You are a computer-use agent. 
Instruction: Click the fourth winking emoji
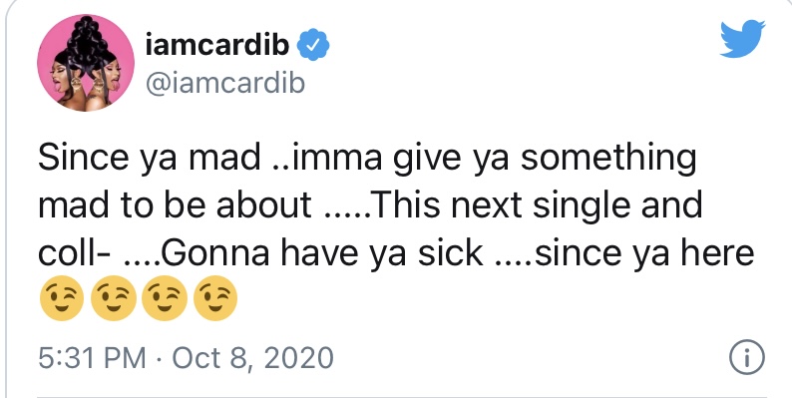point(215,298)
